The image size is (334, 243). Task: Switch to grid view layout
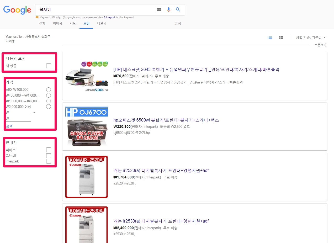click(281, 38)
